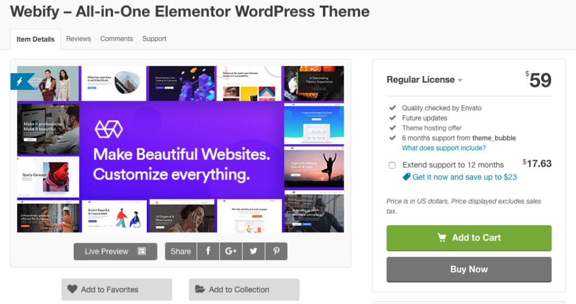Share the theme on Pinterest
The width and height of the screenshot is (576, 304).
276,251
